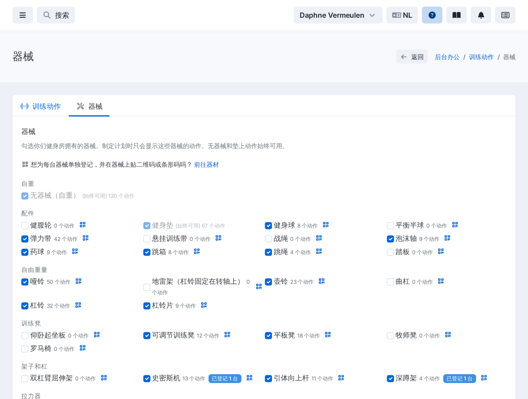The height and width of the screenshot is (399, 528).
Task: Click the help question mark icon
Action: pyautogui.click(x=432, y=15)
